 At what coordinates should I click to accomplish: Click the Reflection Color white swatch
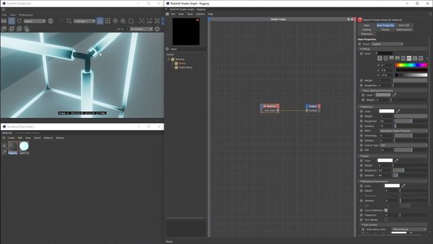pos(386,111)
